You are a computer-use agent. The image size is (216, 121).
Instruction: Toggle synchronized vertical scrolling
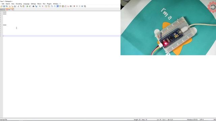[x=46, y=6]
